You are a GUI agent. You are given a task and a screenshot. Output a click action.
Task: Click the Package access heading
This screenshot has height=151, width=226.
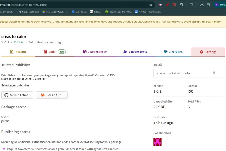14,107
